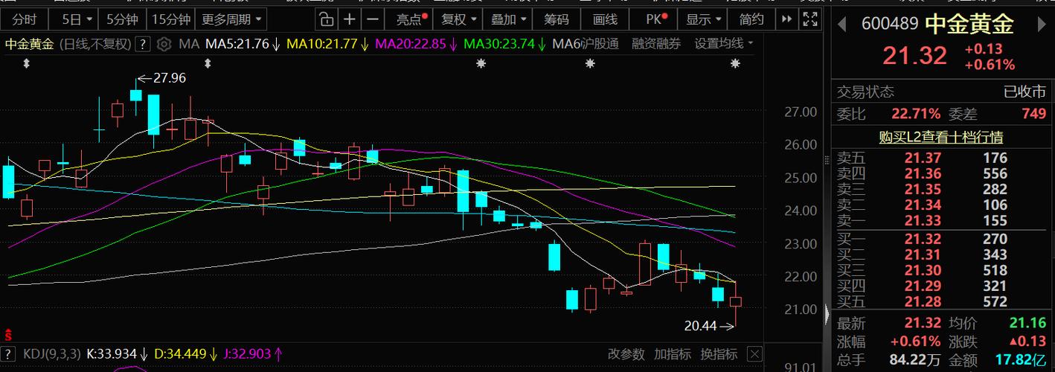The width and height of the screenshot is (1055, 372).
Task: Click 卖一 price 21.33
Action: coord(923,220)
